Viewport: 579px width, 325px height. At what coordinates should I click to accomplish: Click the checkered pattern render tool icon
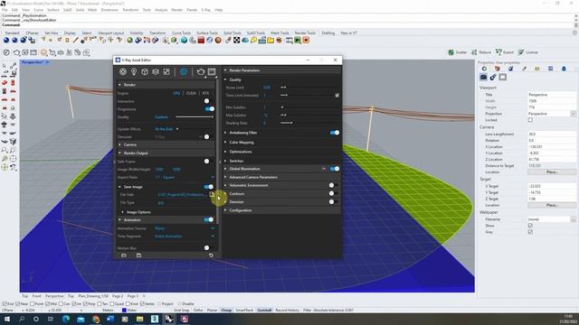point(236,40)
